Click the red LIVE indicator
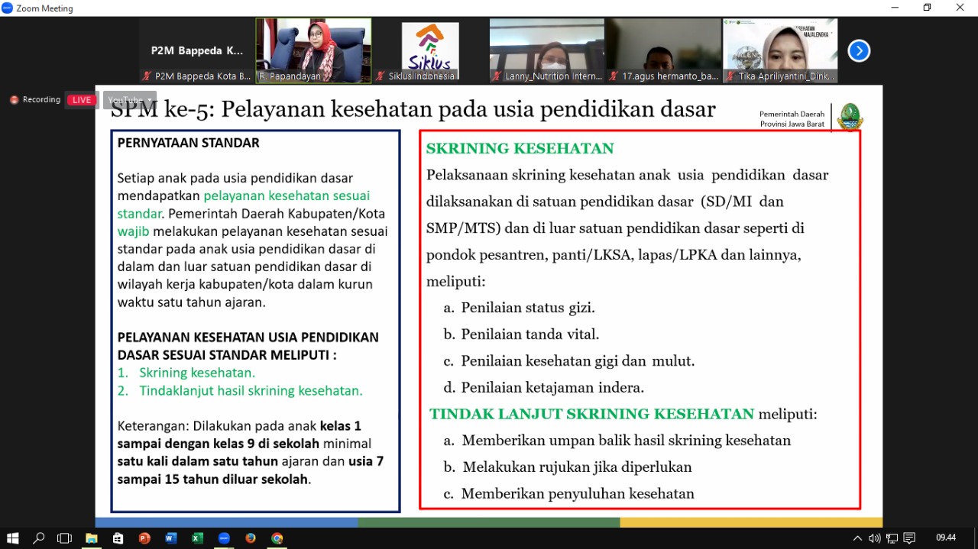 82,100
